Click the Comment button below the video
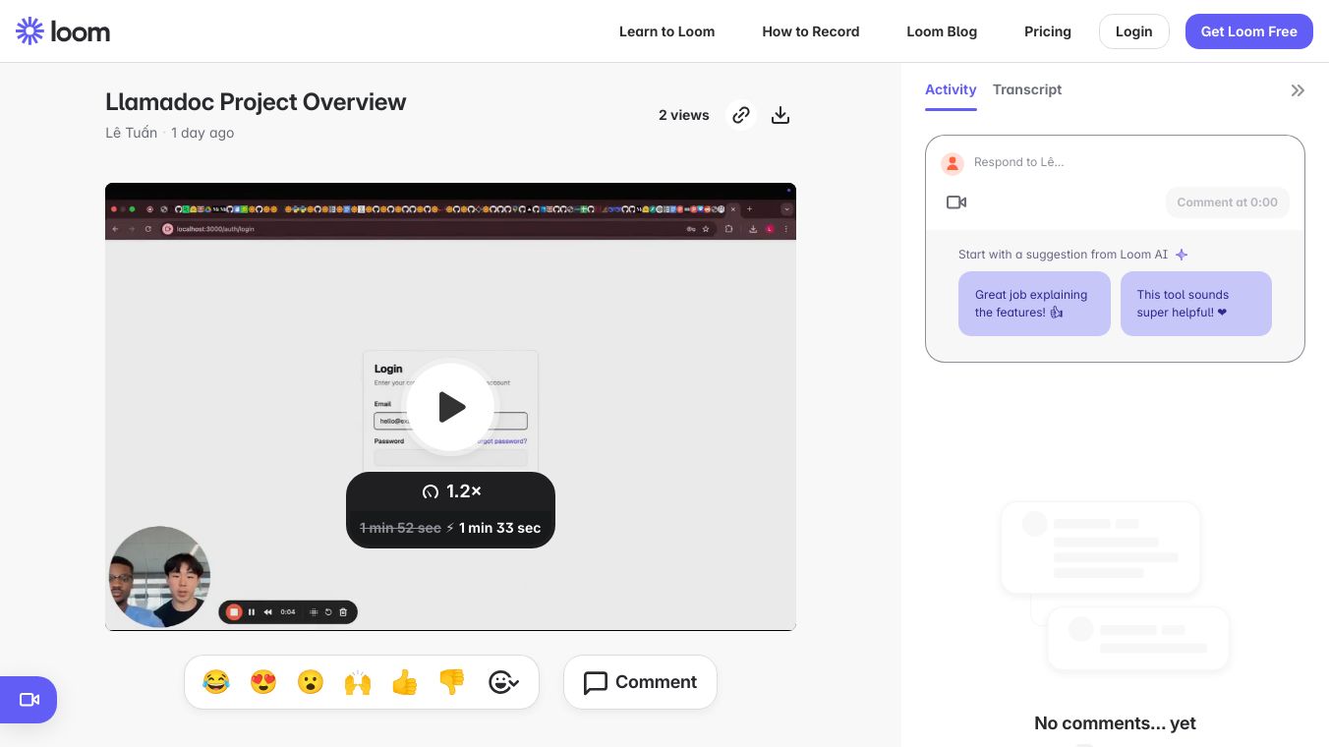Image resolution: width=1329 pixels, height=747 pixels. pos(640,682)
